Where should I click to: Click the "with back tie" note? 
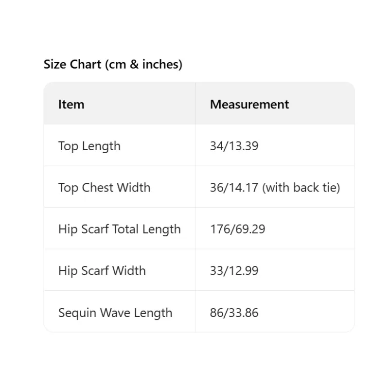click(x=301, y=188)
